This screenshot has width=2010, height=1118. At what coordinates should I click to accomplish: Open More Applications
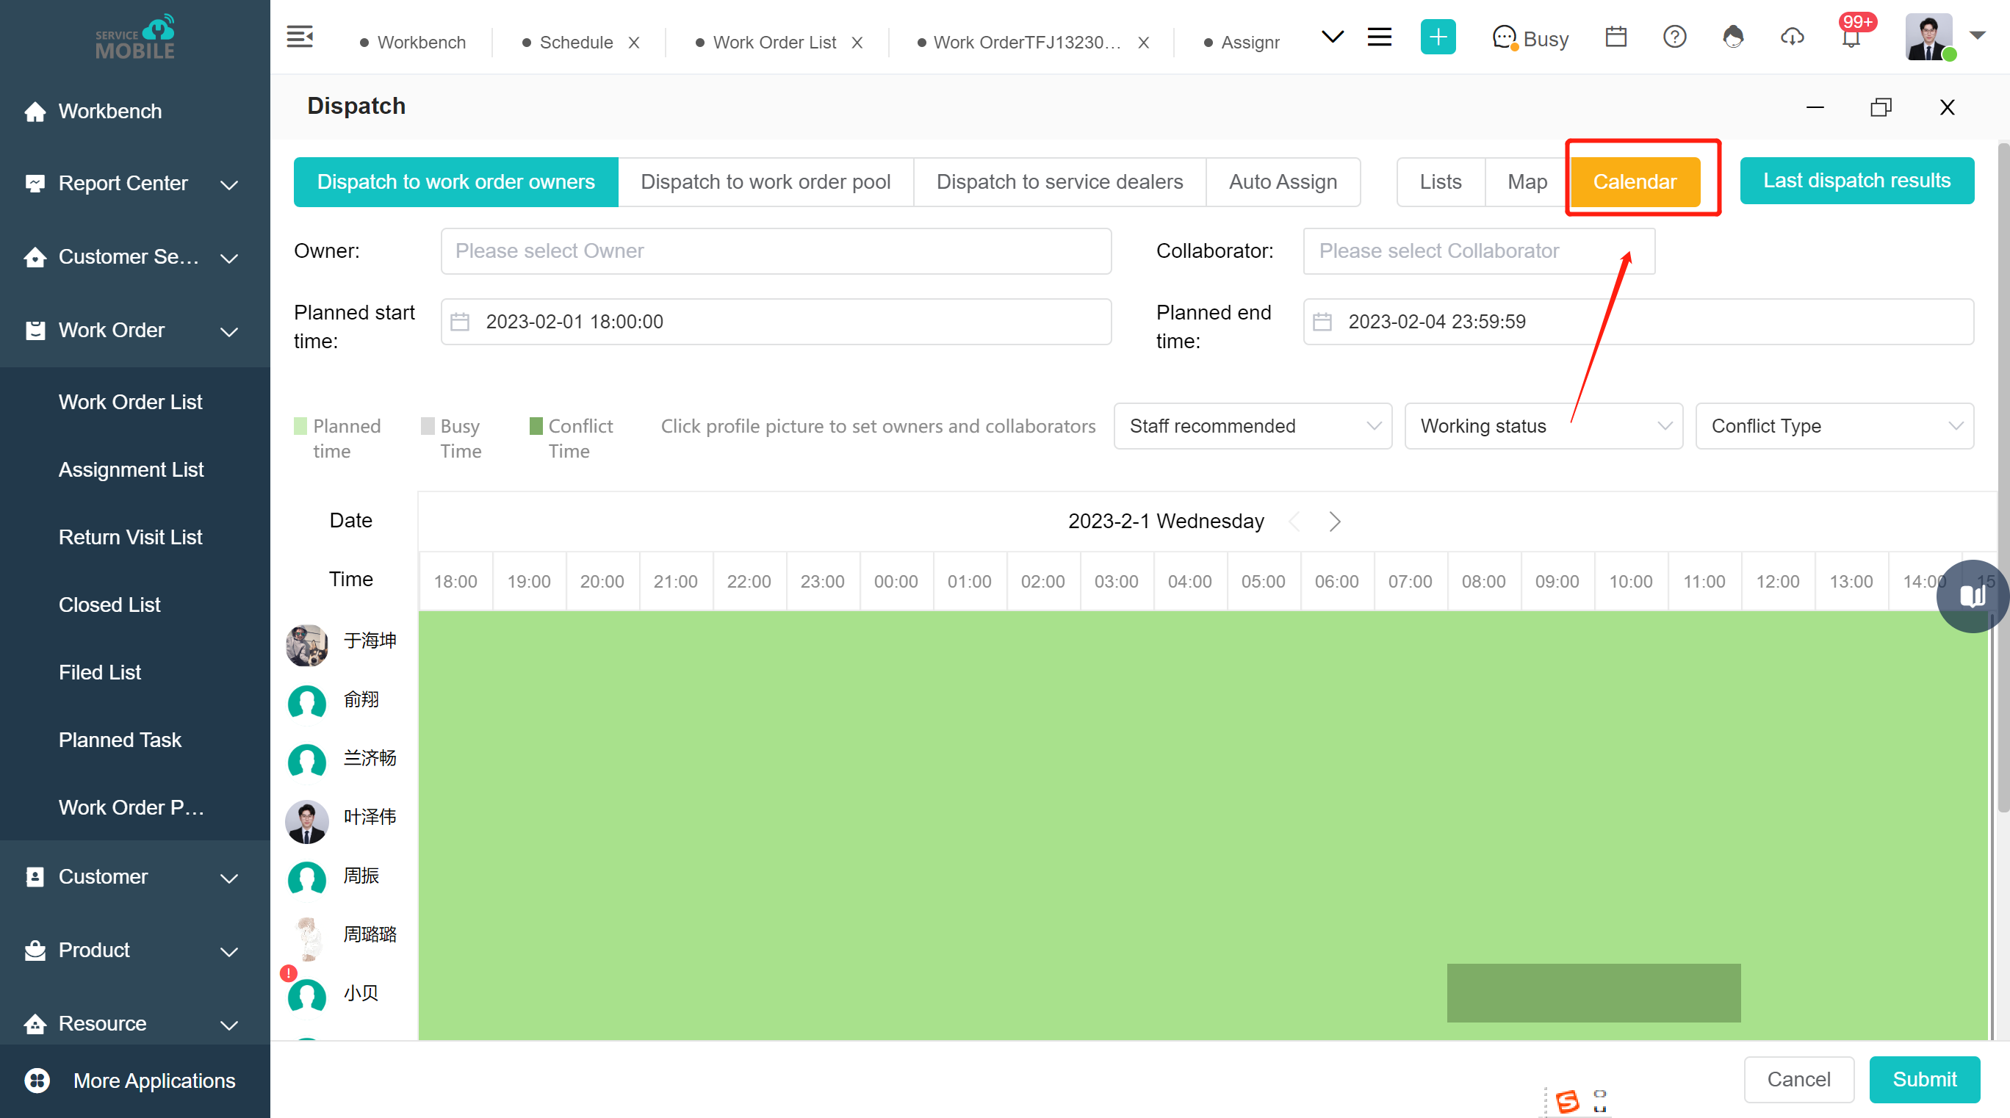tap(135, 1081)
